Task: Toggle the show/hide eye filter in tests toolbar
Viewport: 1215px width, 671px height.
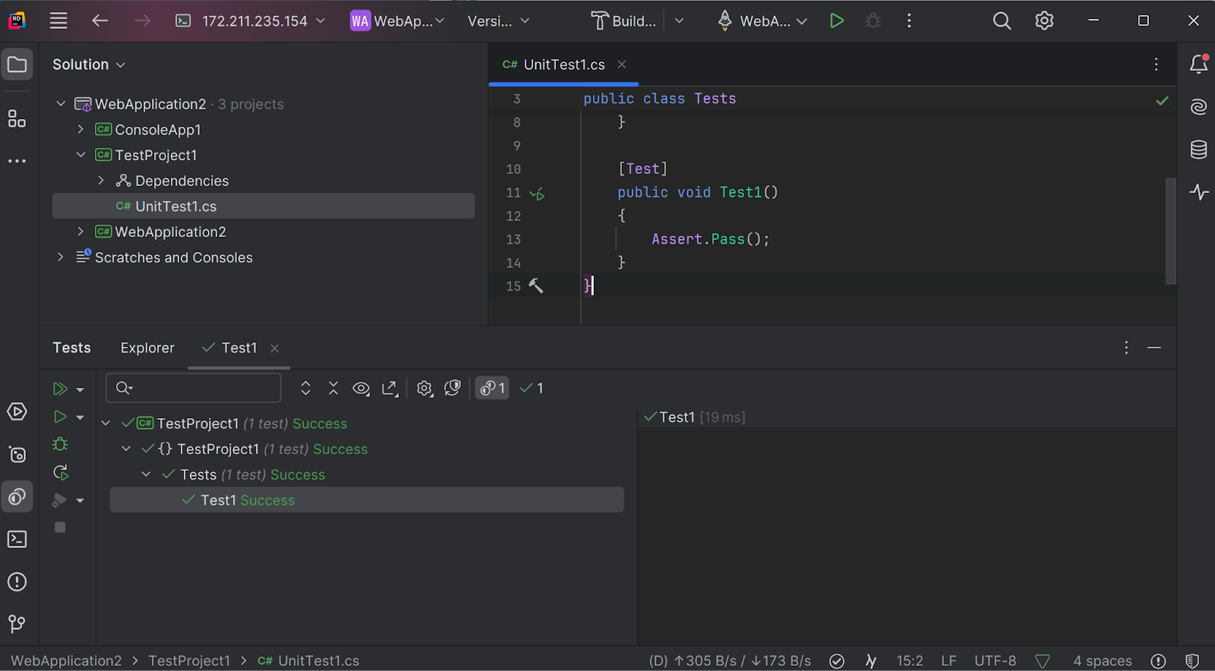Action: (361, 389)
